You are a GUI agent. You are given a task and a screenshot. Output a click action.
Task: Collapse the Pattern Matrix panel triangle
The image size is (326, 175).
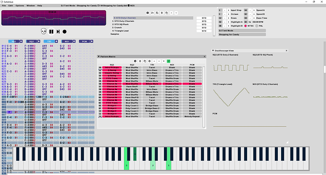click(99, 57)
